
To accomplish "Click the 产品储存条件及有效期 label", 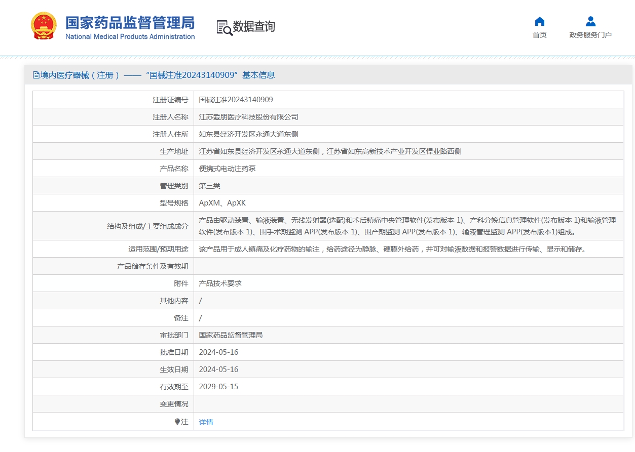I will click(x=153, y=266).
